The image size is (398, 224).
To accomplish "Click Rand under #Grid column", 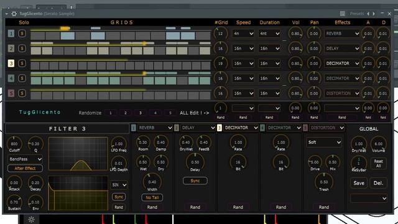I will [221, 118].
